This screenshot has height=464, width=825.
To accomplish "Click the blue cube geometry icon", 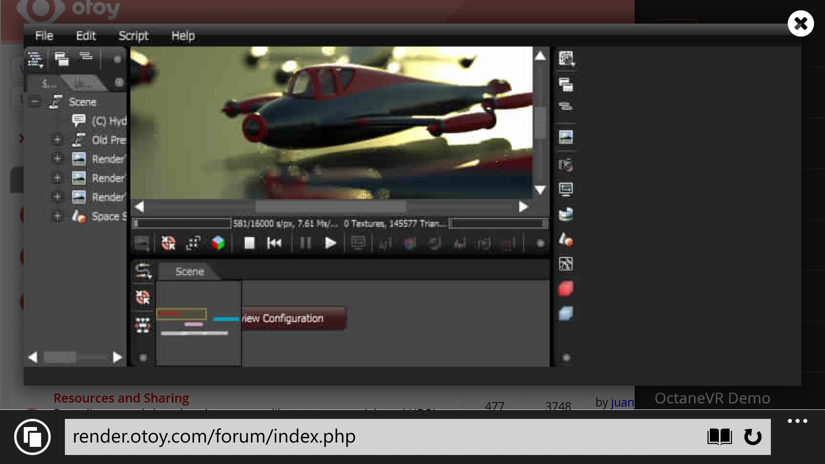I will (x=565, y=314).
